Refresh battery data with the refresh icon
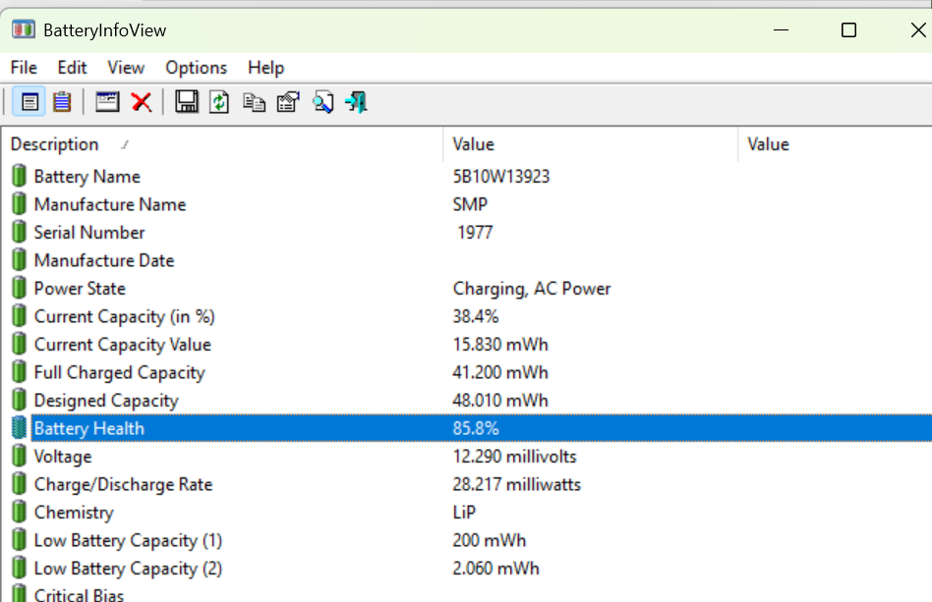Image resolution: width=932 pixels, height=602 pixels. point(219,102)
